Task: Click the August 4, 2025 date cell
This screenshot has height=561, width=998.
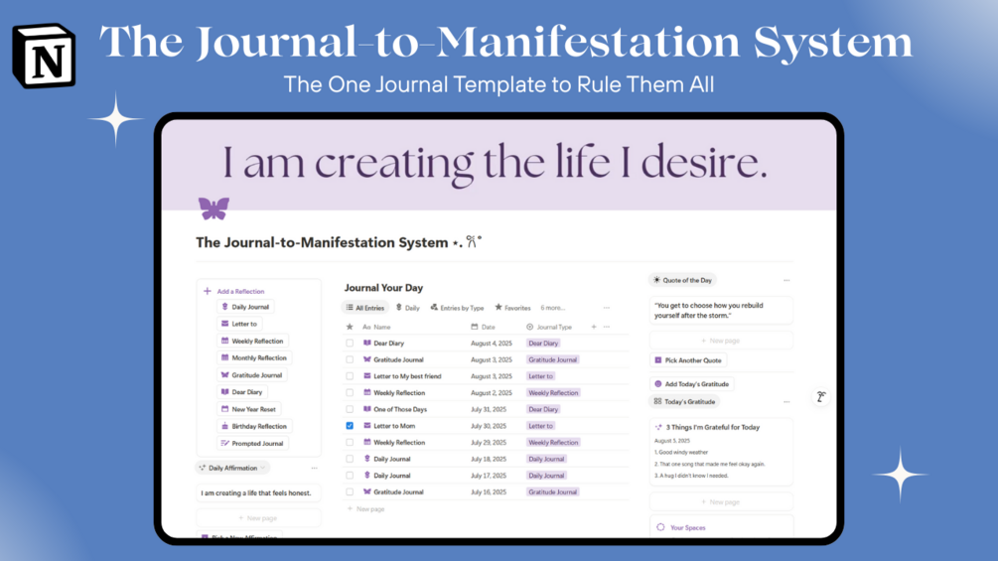Action: coord(491,344)
